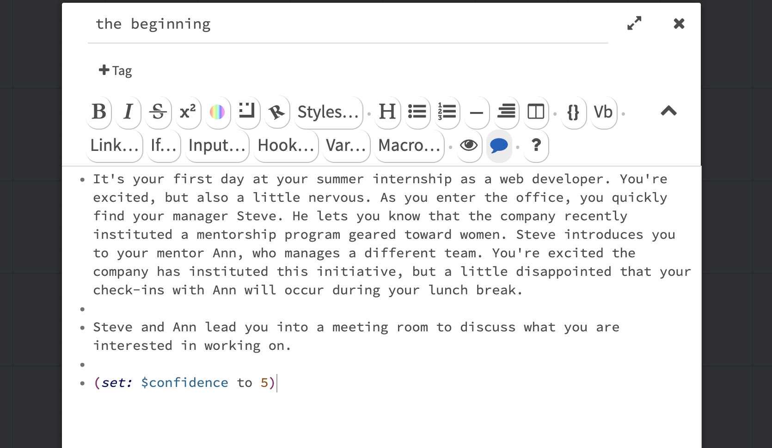This screenshot has width=772, height=448.
Task: Insert a bulleted list item
Action: [417, 112]
